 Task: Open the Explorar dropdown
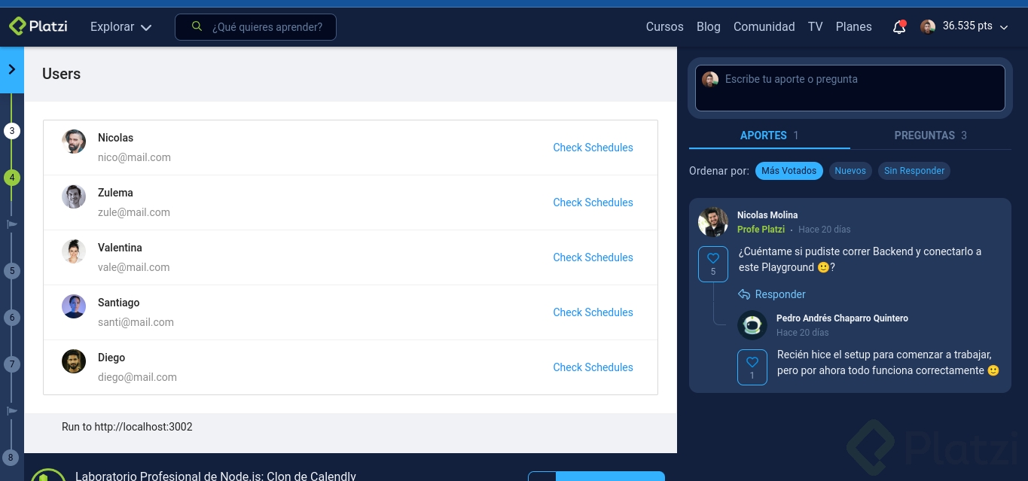pyautogui.click(x=120, y=27)
